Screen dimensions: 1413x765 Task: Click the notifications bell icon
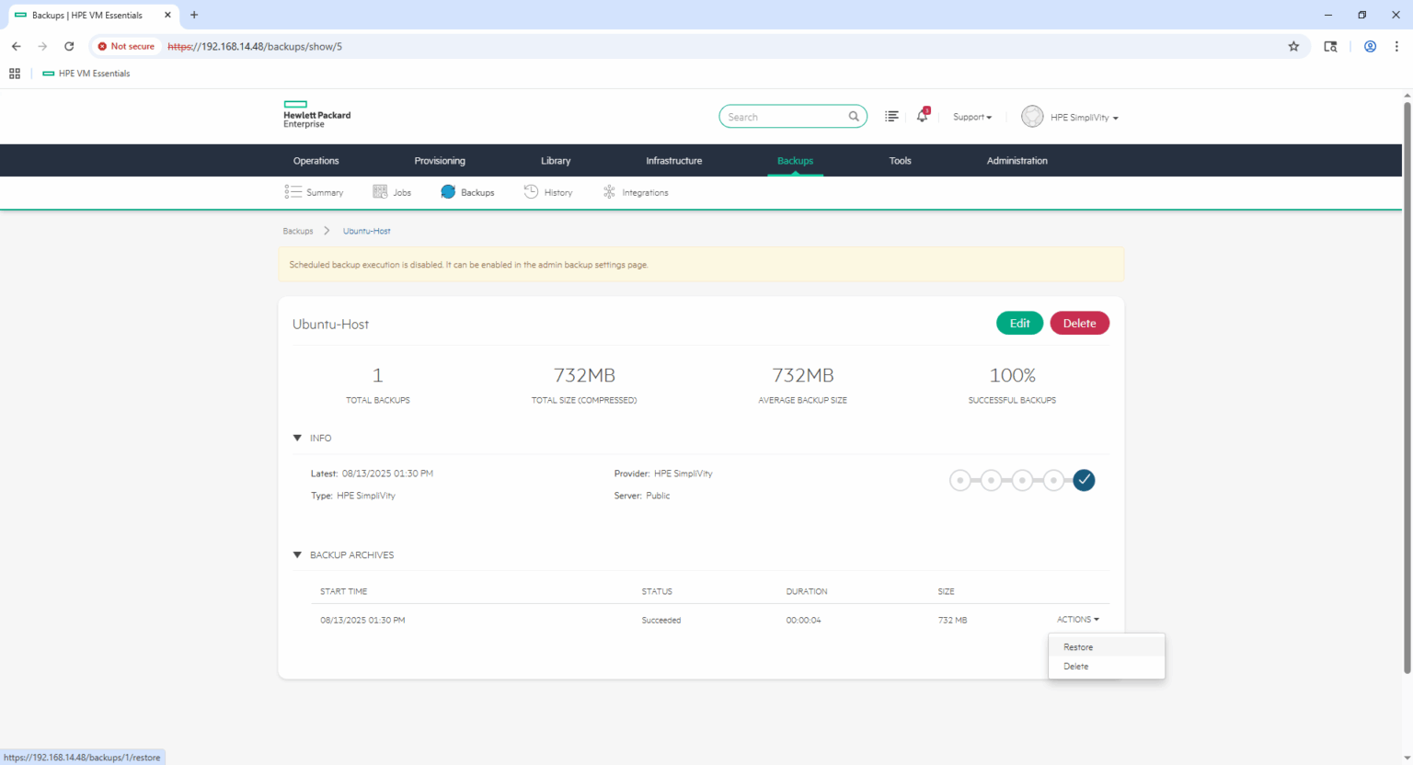[922, 117]
